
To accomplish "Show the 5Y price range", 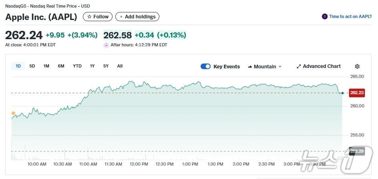I will click(x=106, y=66).
